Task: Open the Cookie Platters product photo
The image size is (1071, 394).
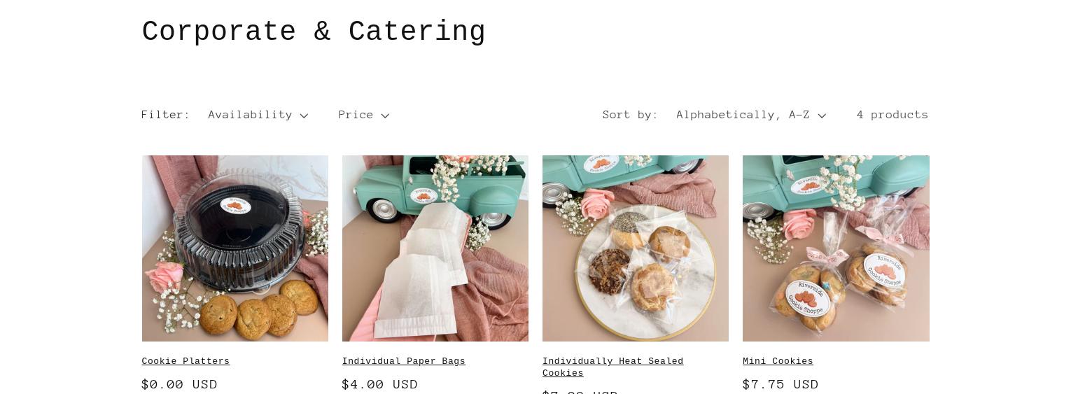Action: [x=235, y=248]
